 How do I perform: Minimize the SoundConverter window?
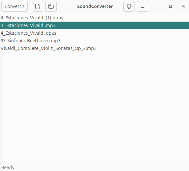pos(158,6)
